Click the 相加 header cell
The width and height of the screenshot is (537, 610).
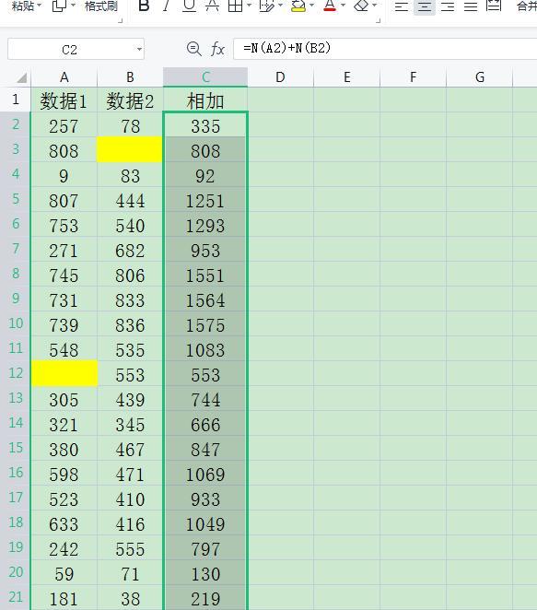205,100
